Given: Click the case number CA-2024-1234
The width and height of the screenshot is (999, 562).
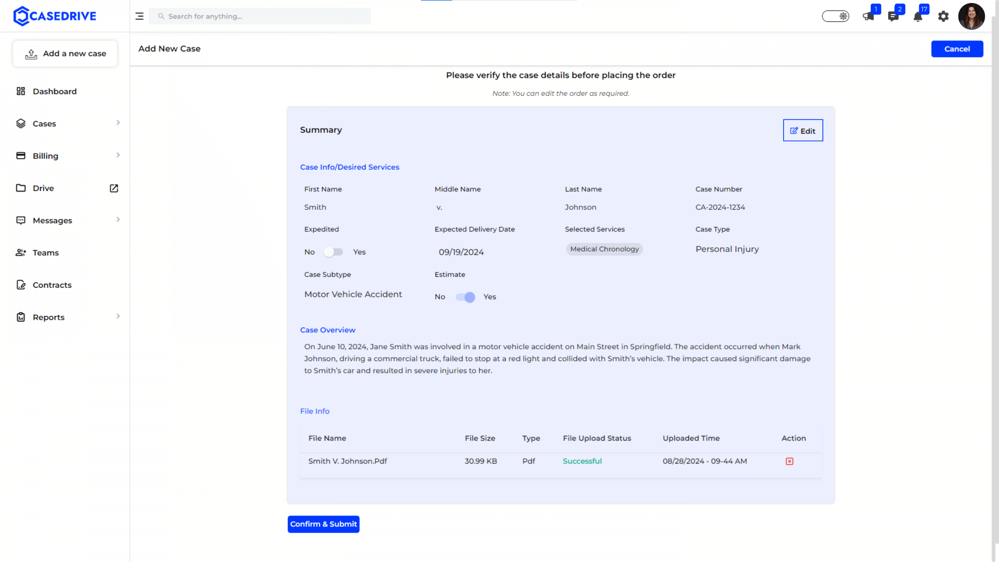Looking at the screenshot, I should click(x=720, y=207).
